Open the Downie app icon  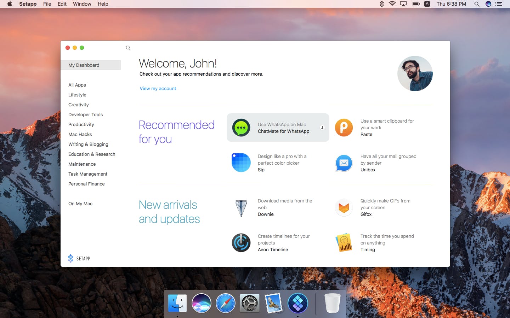pyautogui.click(x=241, y=208)
